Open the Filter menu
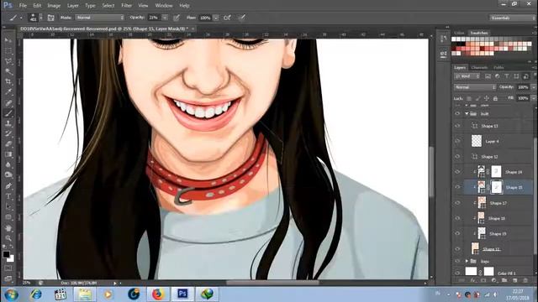The width and height of the screenshot is (538, 302). 127,6
